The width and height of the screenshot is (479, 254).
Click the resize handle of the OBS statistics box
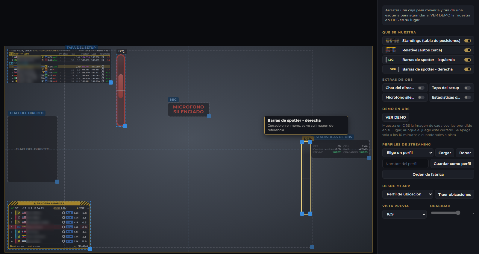pos(369,158)
